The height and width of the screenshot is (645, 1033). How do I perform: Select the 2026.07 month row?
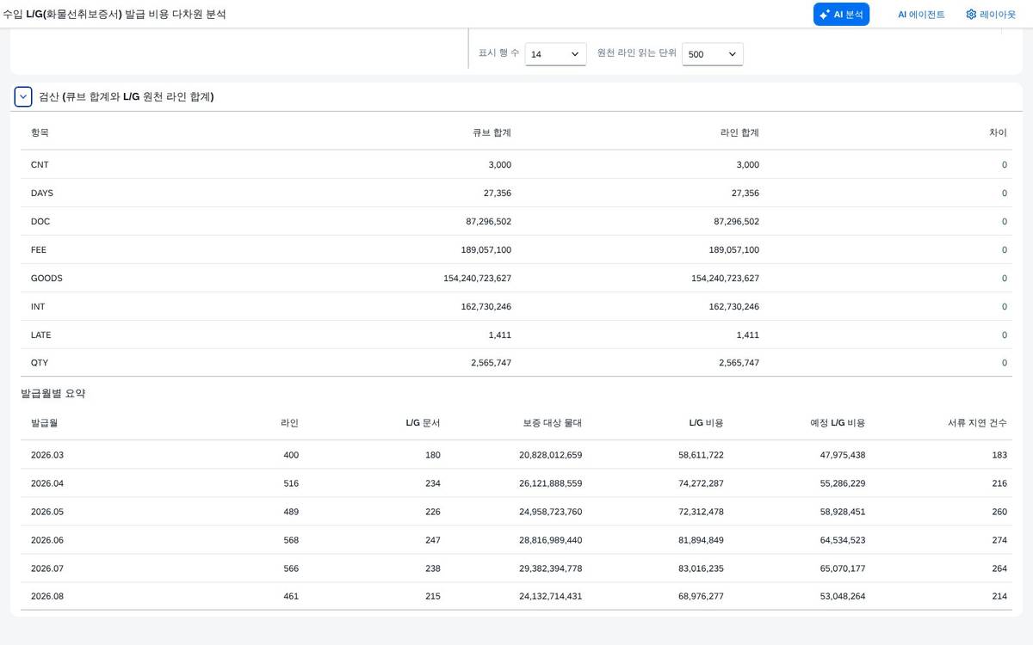click(x=516, y=568)
